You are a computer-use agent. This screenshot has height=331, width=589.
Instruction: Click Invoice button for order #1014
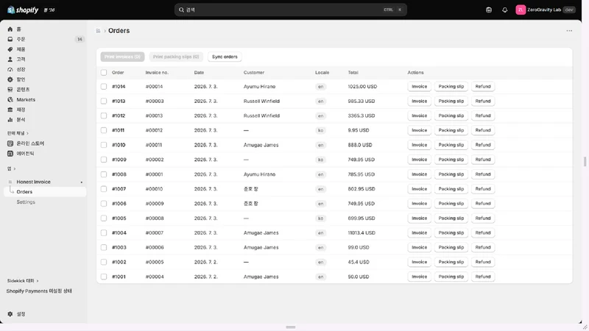tap(419, 86)
